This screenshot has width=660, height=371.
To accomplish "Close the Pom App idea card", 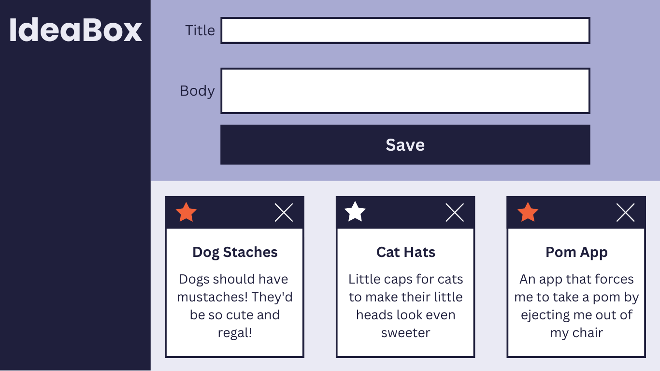I will click(625, 213).
